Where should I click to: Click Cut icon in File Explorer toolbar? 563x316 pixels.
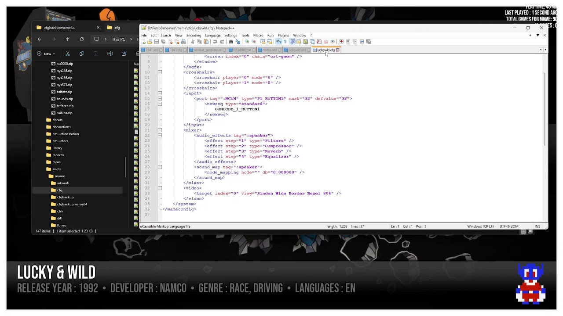point(68,54)
